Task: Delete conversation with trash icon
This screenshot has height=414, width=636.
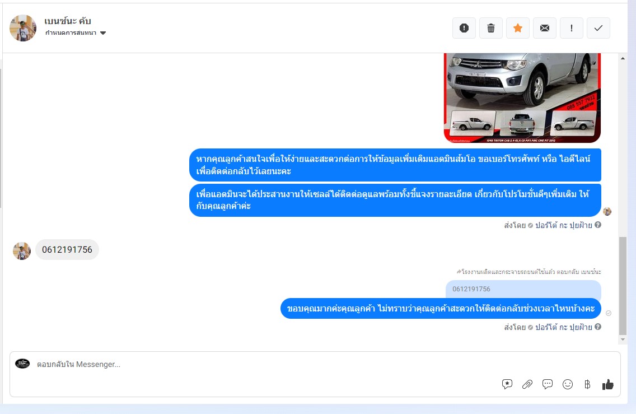Action: pyautogui.click(x=491, y=28)
